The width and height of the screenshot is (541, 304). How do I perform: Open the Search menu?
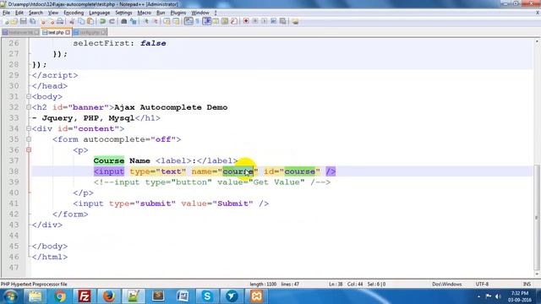(36, 13)
